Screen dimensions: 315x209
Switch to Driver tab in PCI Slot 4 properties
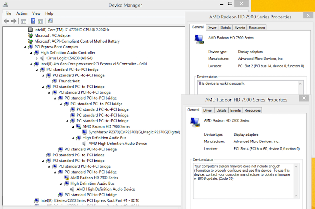point(208,111)
